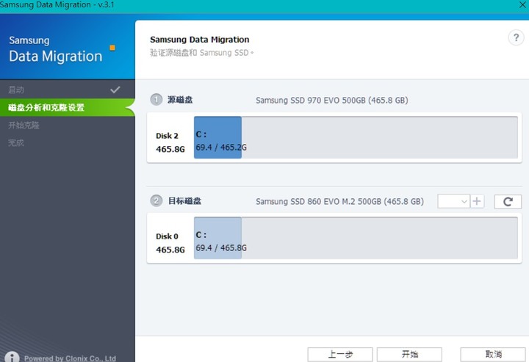Click the target disk unused space bar

380,238
